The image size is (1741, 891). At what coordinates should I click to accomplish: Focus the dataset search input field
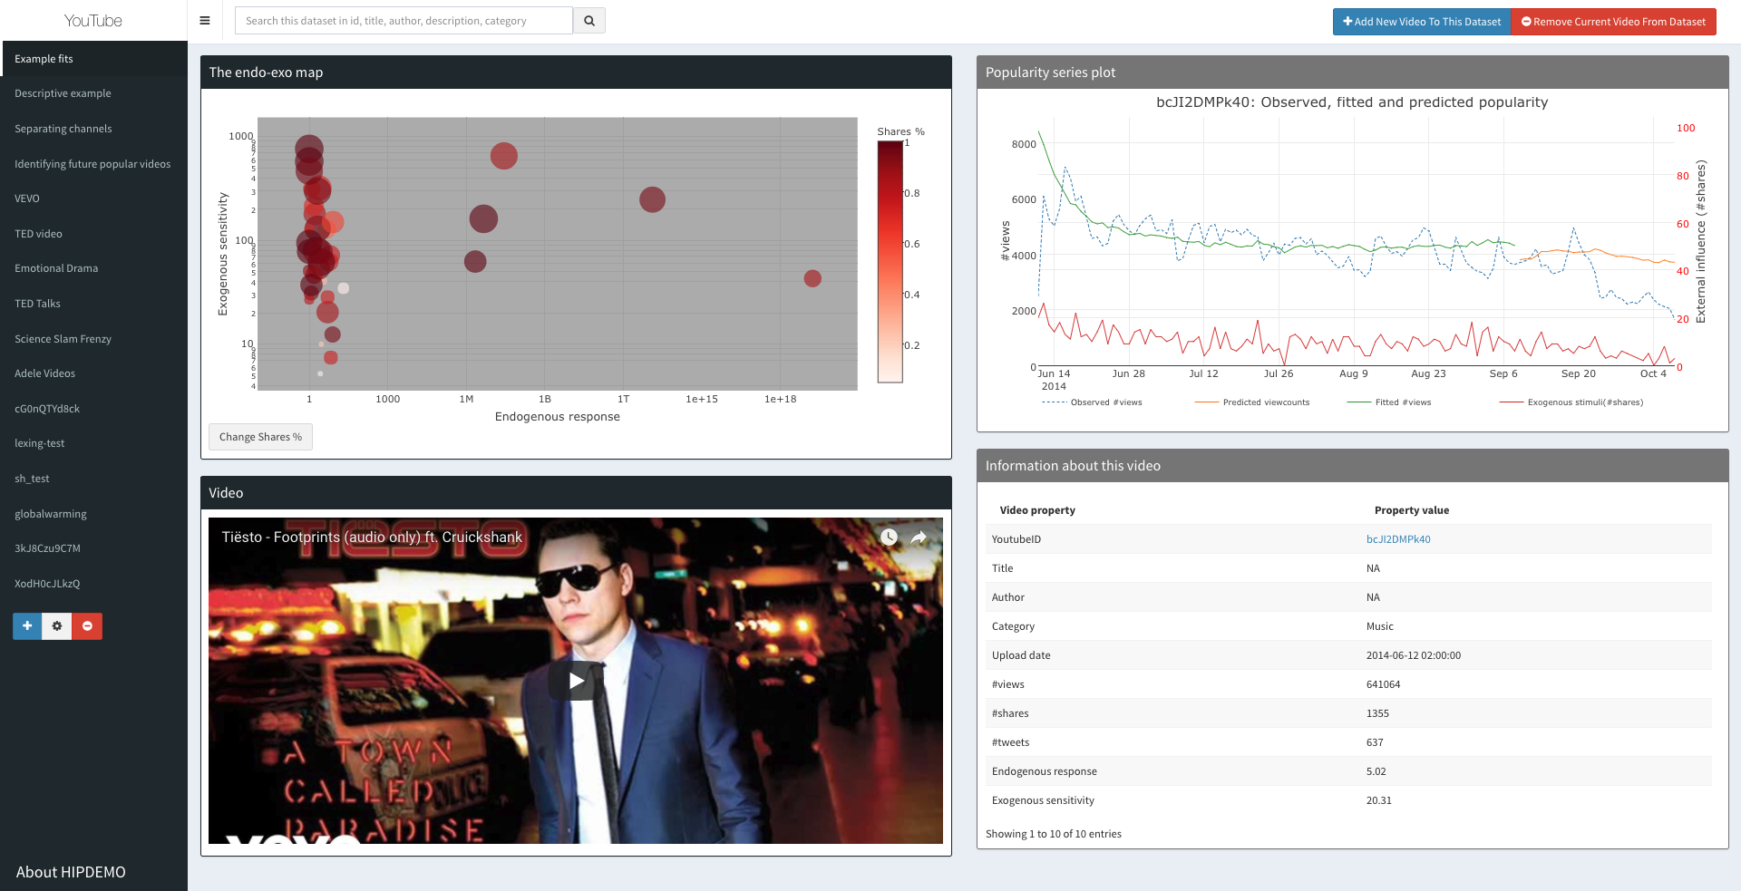404,21
